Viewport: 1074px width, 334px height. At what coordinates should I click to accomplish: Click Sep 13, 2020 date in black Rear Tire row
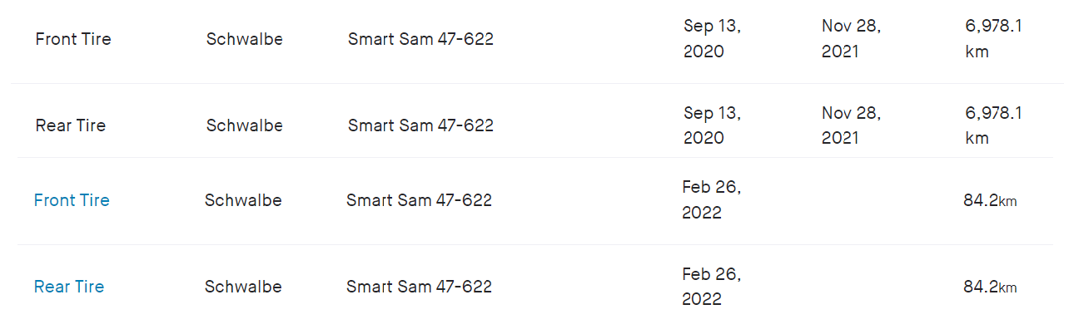pyautogui.click(x=712, y=125)
